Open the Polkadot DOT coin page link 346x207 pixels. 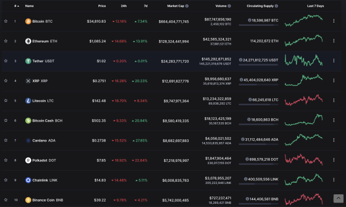[x=44, y=160]
